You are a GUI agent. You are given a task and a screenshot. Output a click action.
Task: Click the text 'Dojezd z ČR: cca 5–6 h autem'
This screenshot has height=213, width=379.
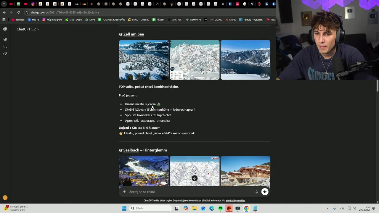pos(139,128)
